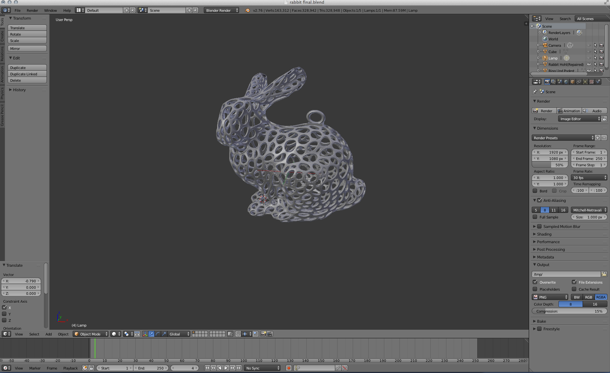This screenshot has width=610, height=373.
Task: Enable the Placeholders checkbox
Action: pos(535,289)
